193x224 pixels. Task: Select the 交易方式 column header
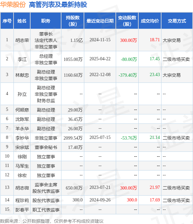(177, 21)
